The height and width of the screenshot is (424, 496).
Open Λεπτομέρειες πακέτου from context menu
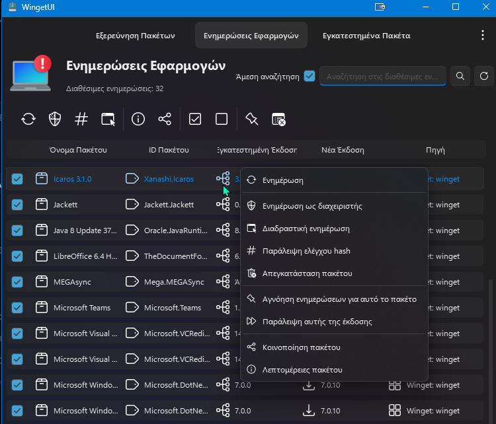point(334,370)
